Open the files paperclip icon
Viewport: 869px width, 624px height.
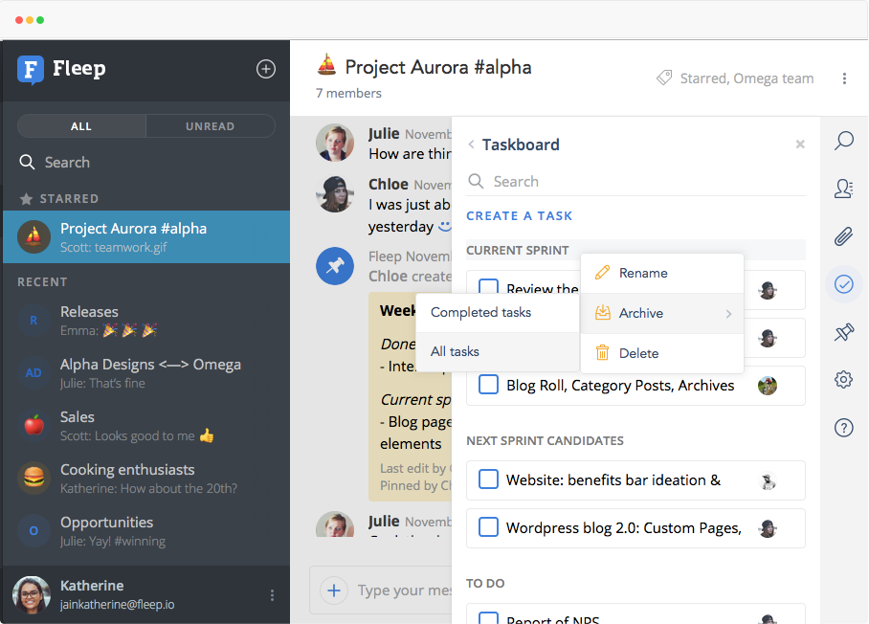click(843, 236)
